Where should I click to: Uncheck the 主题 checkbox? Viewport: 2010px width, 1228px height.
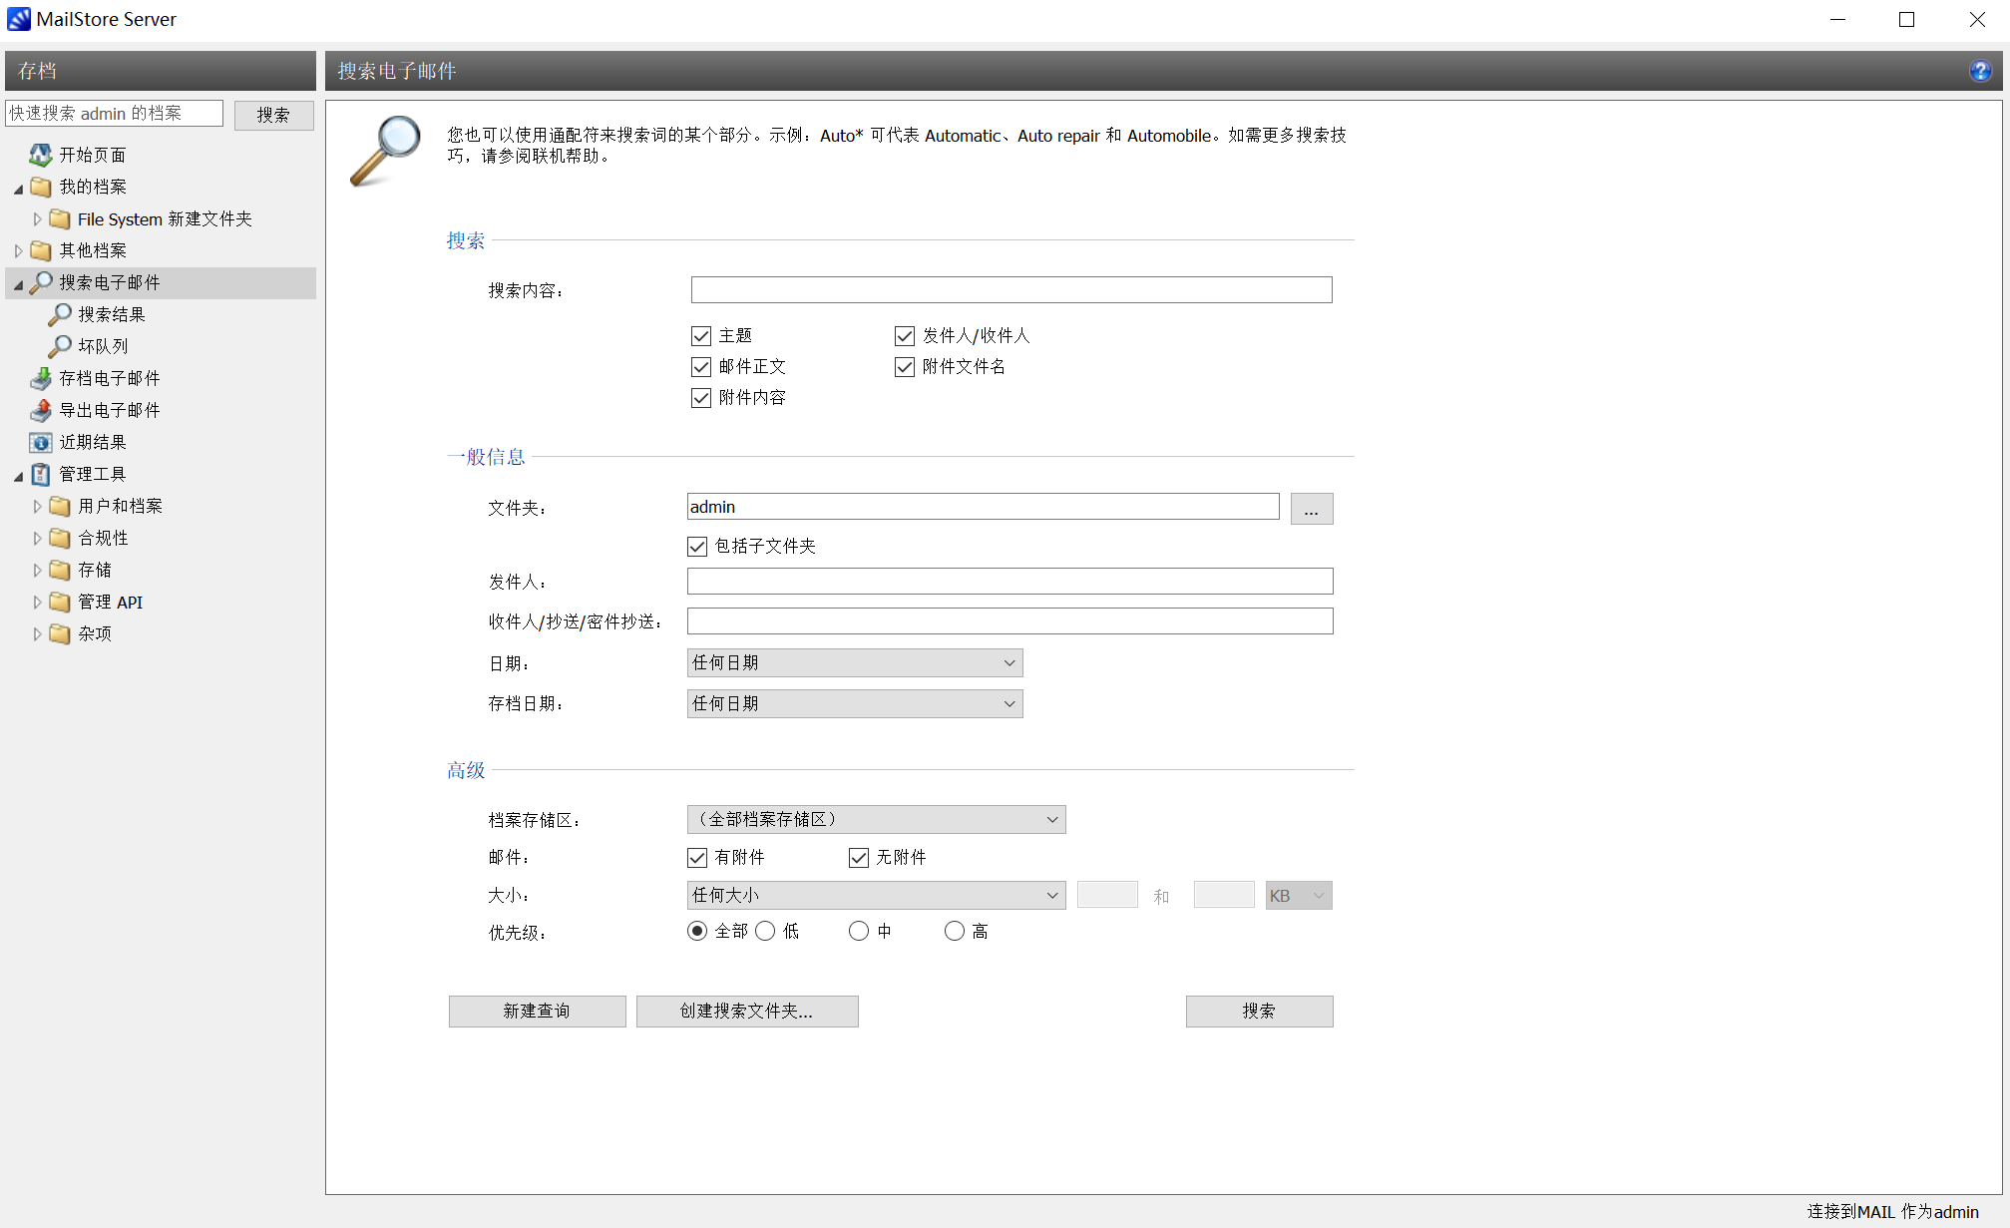pyautogui.click(x=701, y=336)
